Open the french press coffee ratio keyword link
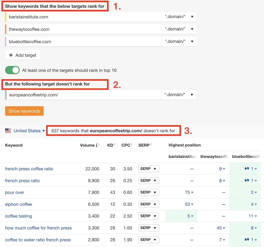This screenshot has width=264, height=247. 29,169
